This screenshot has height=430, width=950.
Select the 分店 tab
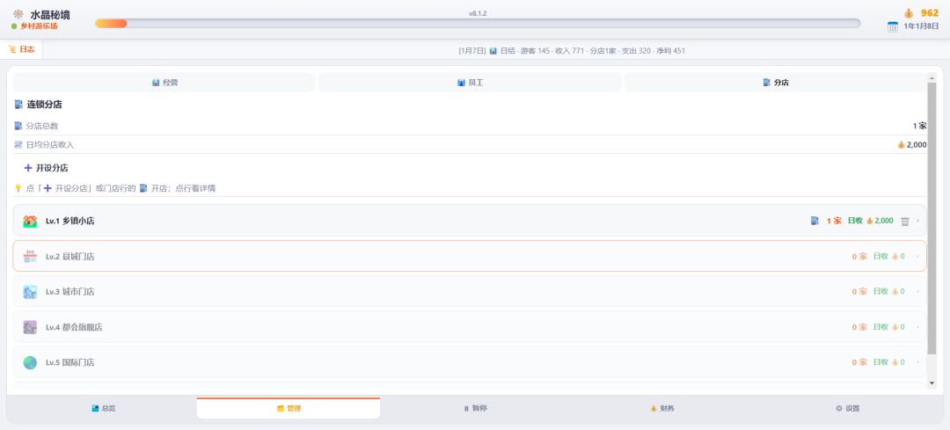pyautogui.click(x=775, y=83)
